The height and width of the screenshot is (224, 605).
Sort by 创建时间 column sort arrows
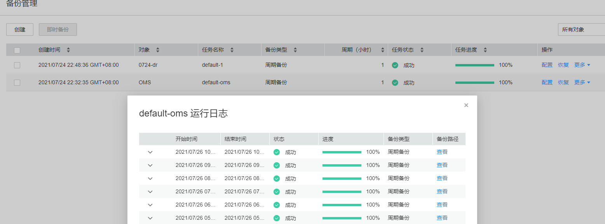coord(68,50)
